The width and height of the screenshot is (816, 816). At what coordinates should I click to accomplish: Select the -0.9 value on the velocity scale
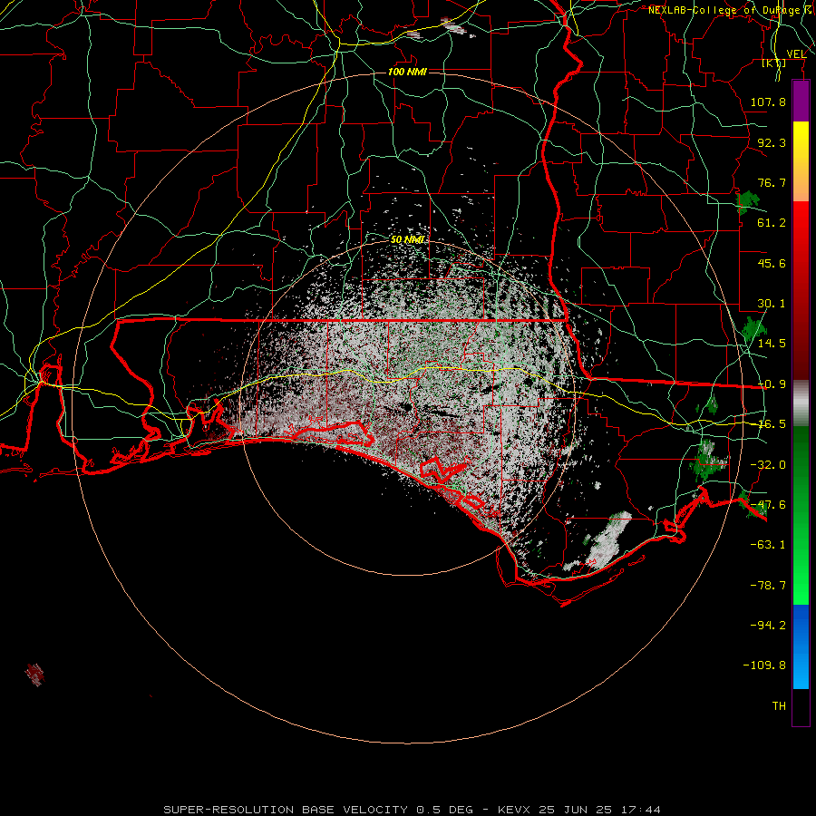[772, 384]
